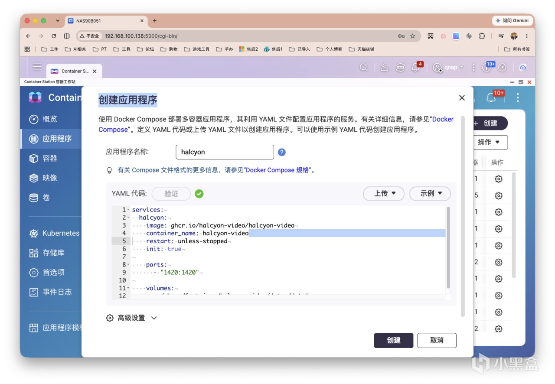Open the 所有书签 all bookmarks folder

517,49
